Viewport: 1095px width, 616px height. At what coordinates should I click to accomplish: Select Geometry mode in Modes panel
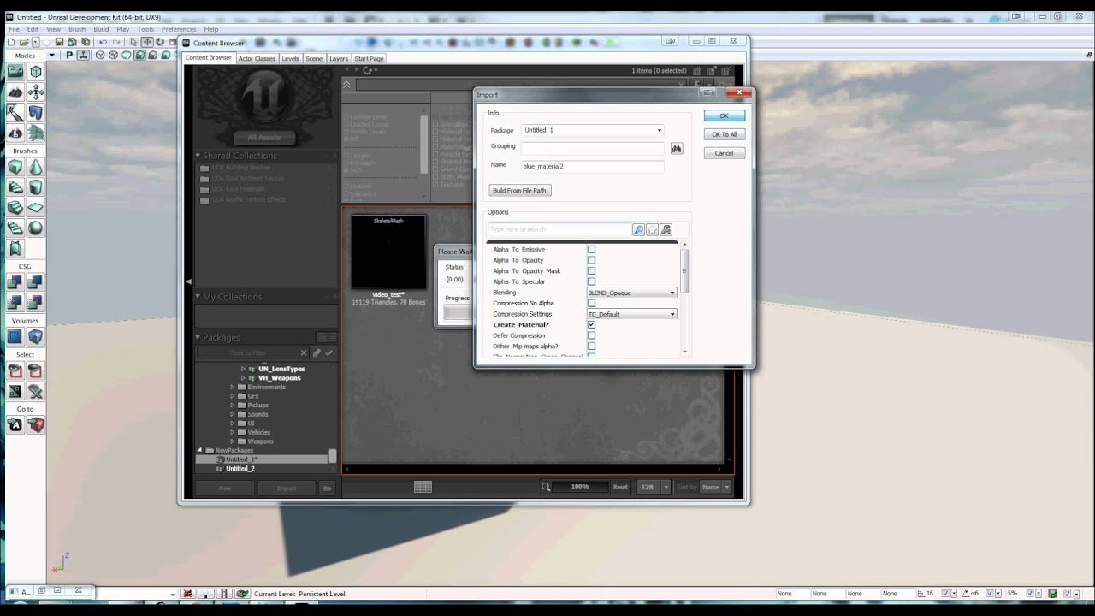[35, 72]
